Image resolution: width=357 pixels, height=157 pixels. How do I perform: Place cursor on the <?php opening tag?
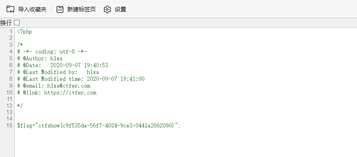tap(25, 31)
